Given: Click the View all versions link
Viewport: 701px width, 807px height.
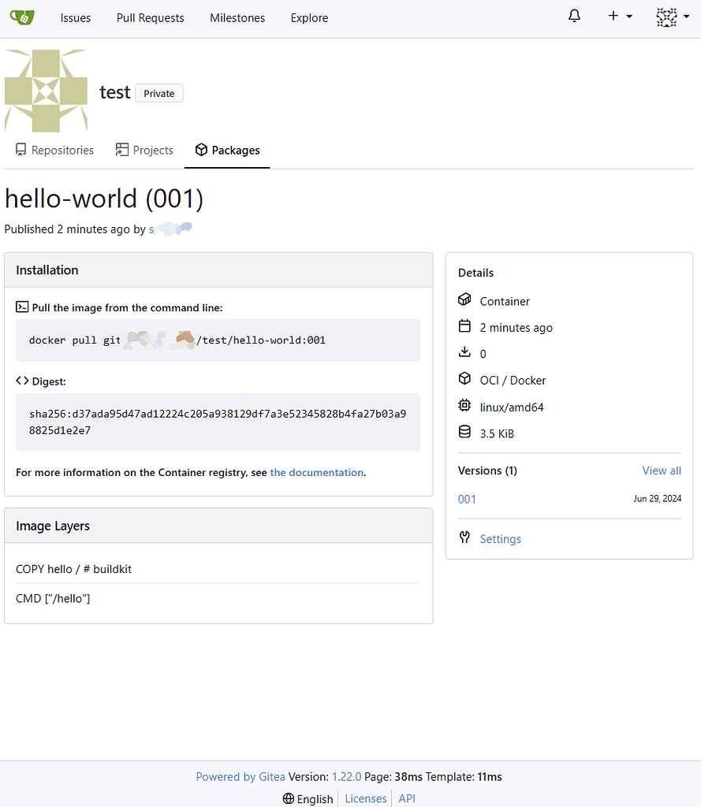Looking at the screenshot, I should click(661, 470).
